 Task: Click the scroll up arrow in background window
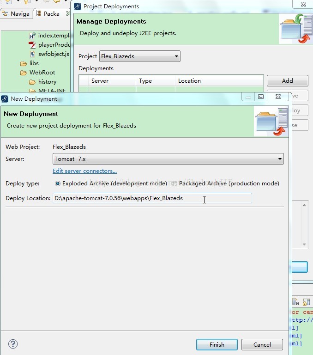coord(304,205)
